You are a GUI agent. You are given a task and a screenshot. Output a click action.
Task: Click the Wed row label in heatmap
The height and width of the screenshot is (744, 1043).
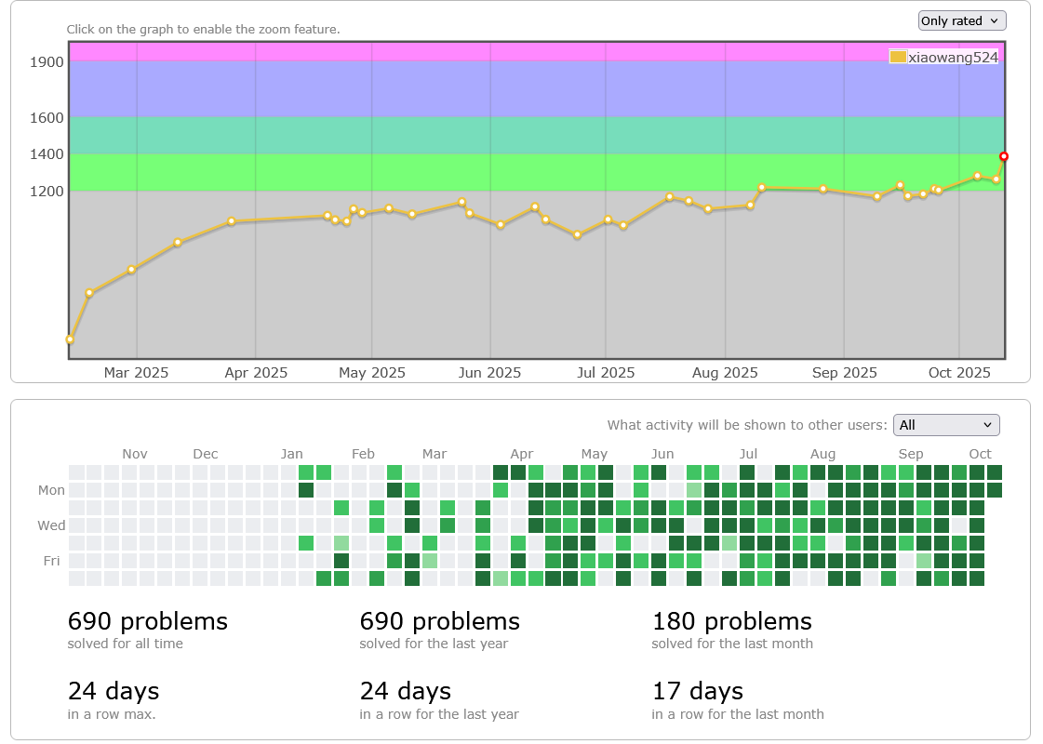(x=51, y=525)
